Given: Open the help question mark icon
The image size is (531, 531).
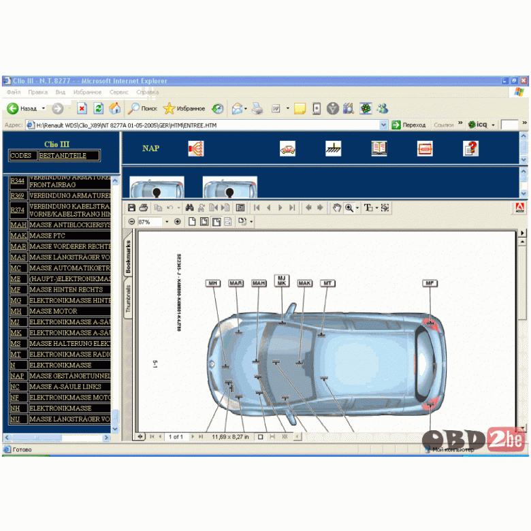Looking at the screenshot, I should pyautogui.click(x=470, y=148).
